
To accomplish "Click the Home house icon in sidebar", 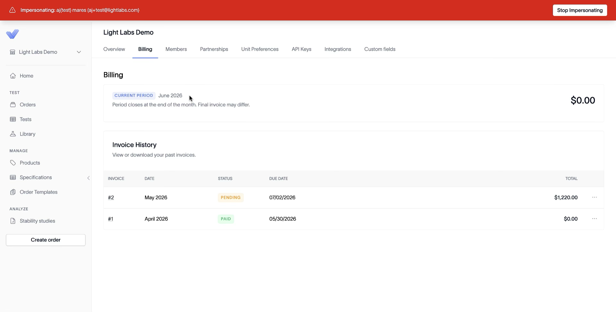I will point(13,76).
